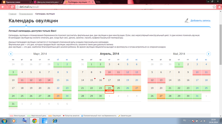Select April 15 with the heart mark

pyautogui.click(x=91, y=80)
